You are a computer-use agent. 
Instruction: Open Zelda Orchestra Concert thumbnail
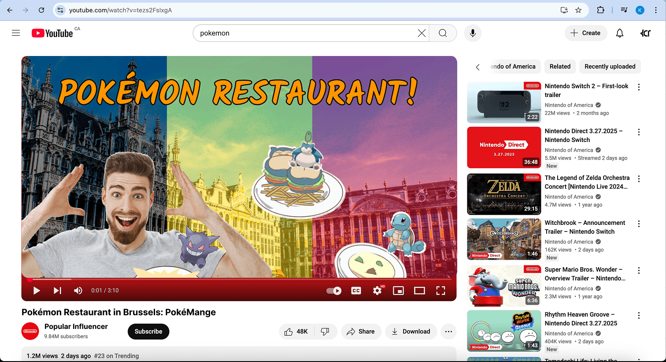(x=504, y=194)
